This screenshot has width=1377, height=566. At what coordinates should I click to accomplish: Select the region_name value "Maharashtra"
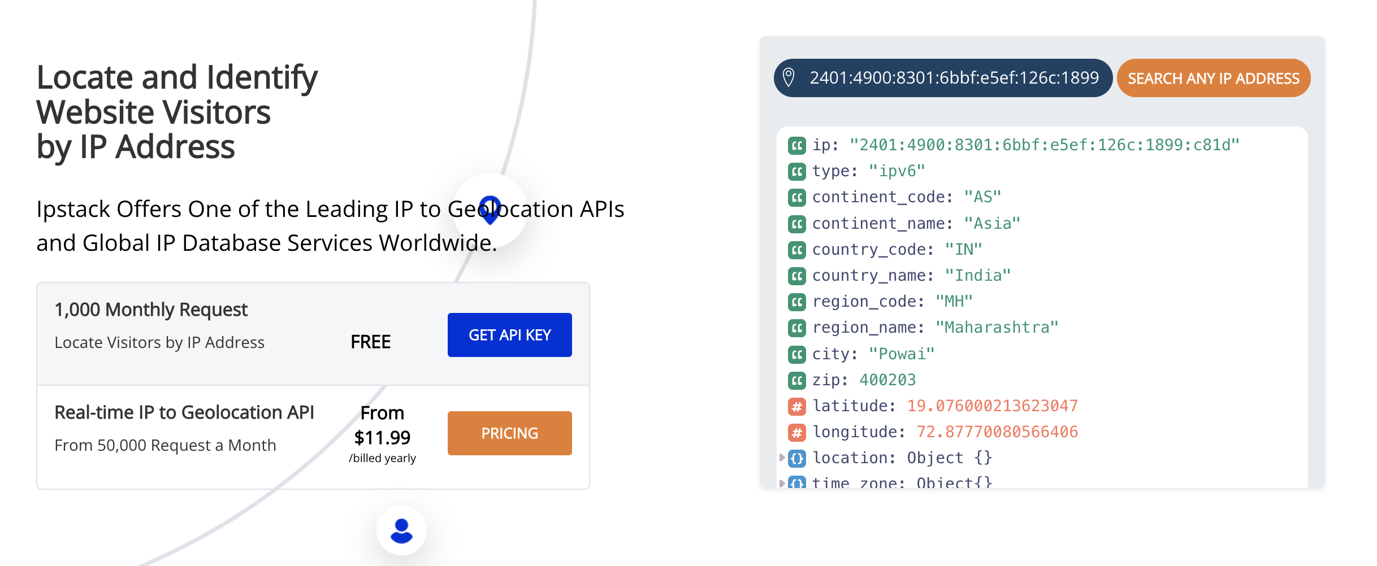pos(997,328)
